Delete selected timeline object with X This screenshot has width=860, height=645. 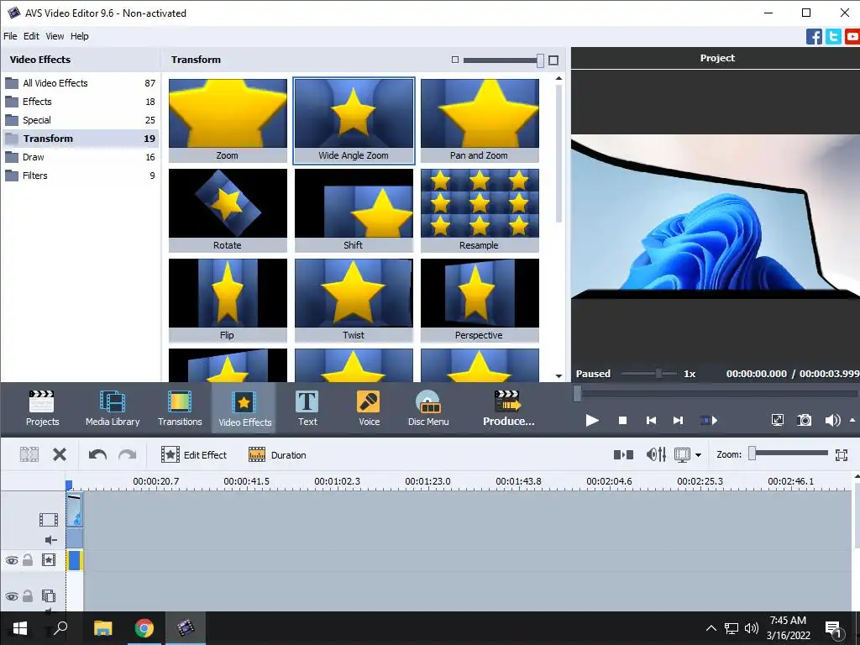pos(60,454)
